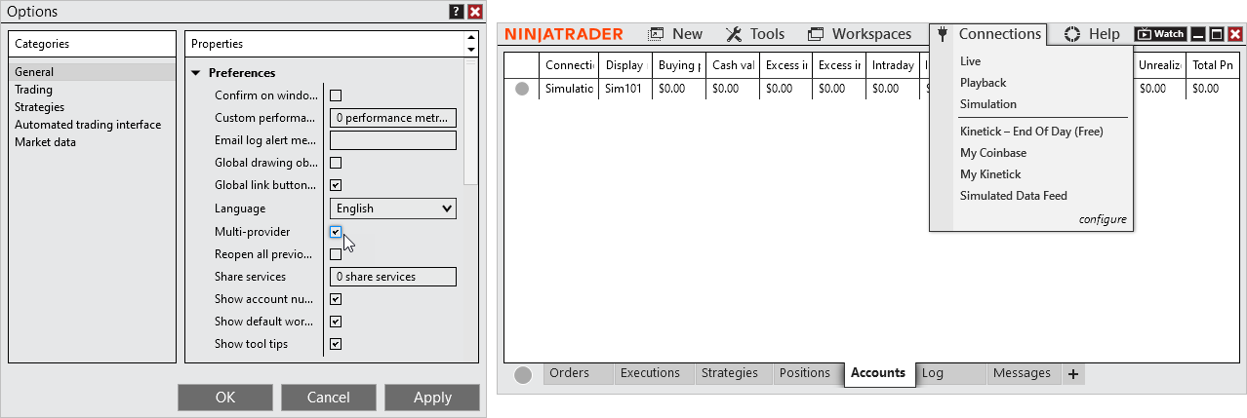1247x418 pixels.
Task: Toggle Confirm on window close checkbox
Action: click(336, 95)
